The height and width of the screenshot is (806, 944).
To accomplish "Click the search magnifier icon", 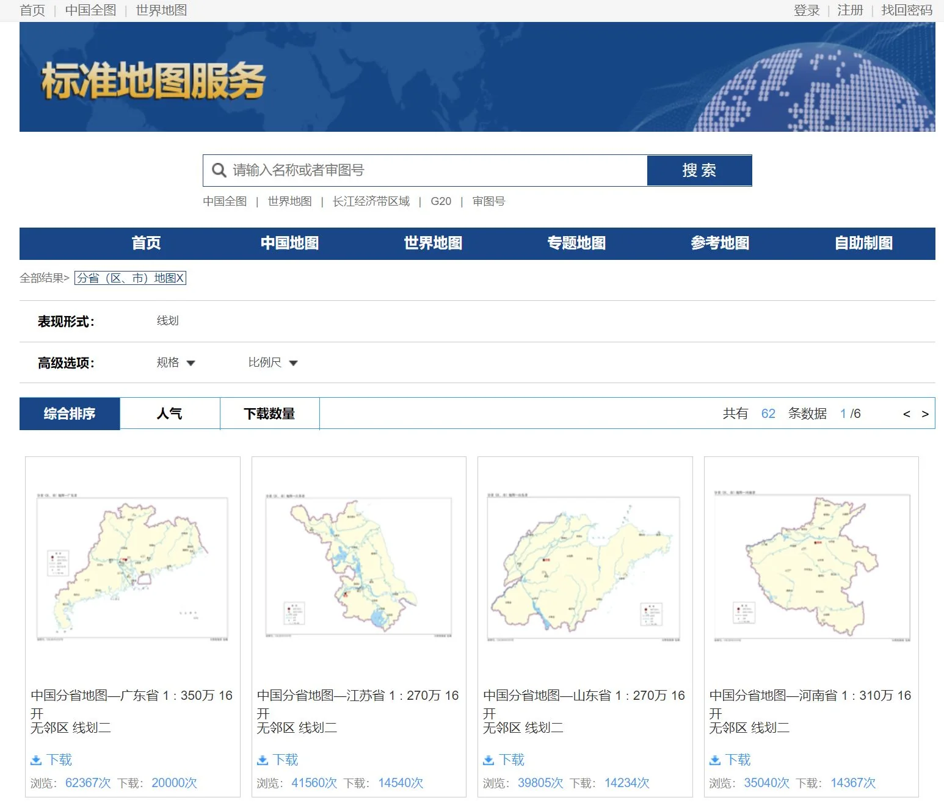I will (219, 170).
